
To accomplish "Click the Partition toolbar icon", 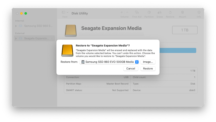I will point(149,12).
